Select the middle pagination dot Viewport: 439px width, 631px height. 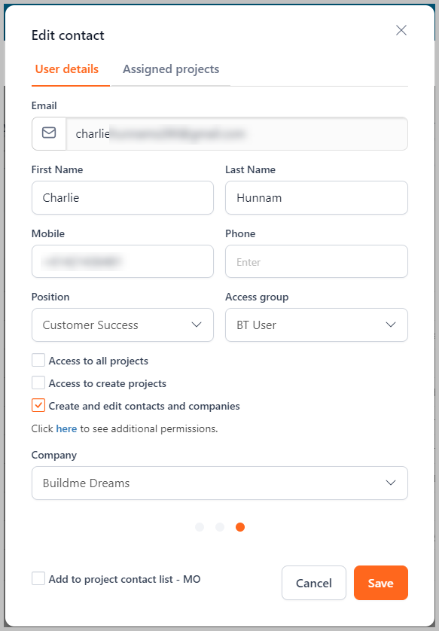(220, 527)
